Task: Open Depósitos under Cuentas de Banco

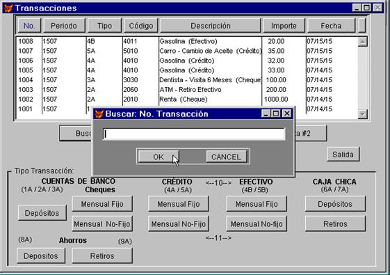Action: tap(42, 213)
